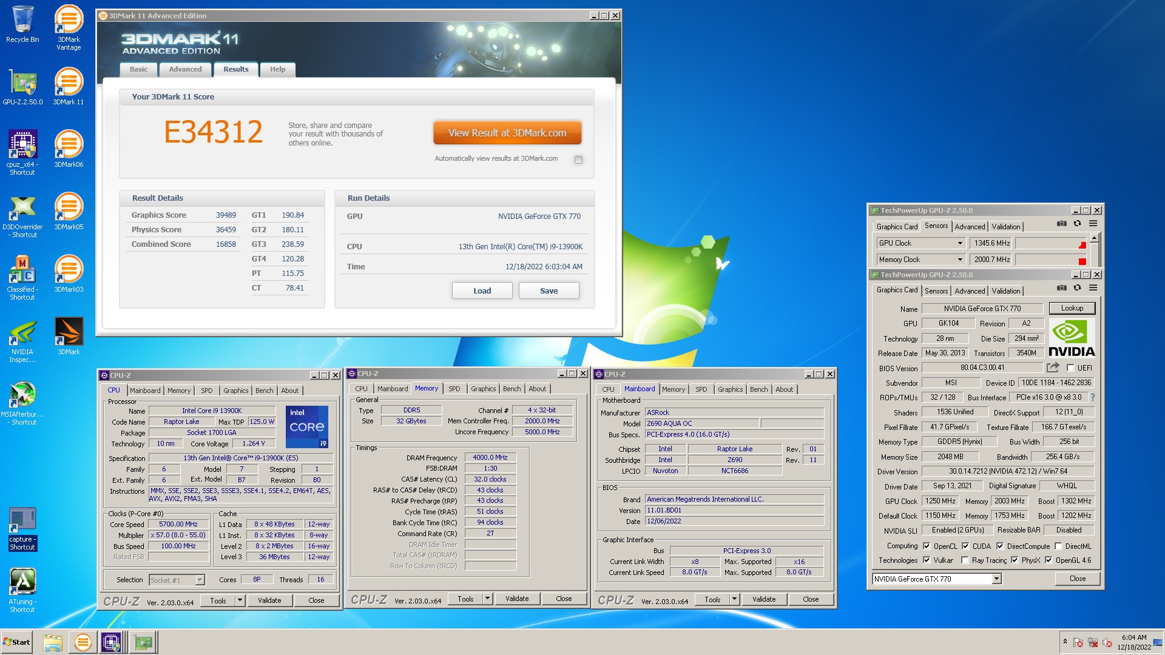Open cpuz_x64 shortcut on desktop
The height and width of the screenshot is (655, 1165).
[x=22, y=153]
